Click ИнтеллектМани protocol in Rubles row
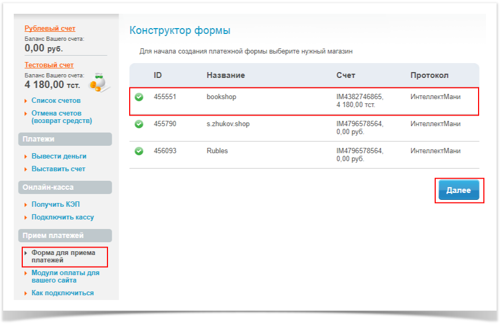 (x=435, y=151)
